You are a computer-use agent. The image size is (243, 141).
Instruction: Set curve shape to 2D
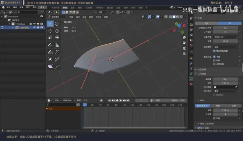point(207,23)
